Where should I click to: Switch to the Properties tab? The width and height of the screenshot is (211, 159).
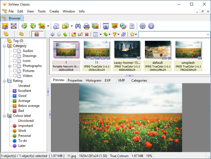pyautogui.click(x=75, y=80)
